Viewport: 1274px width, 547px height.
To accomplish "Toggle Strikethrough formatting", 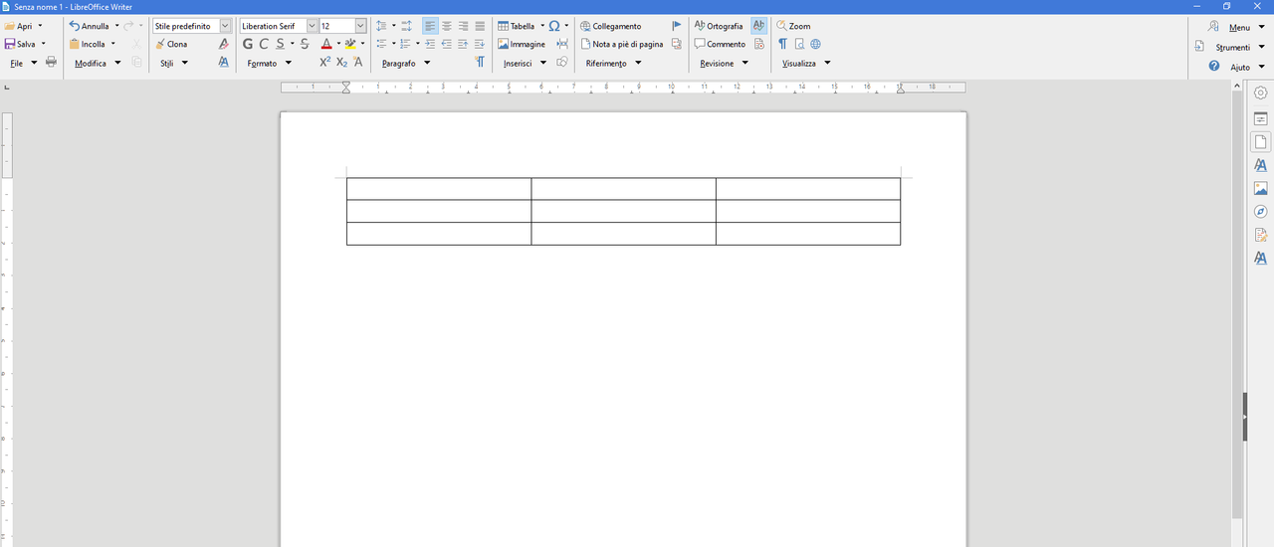I will coord(305,44).
